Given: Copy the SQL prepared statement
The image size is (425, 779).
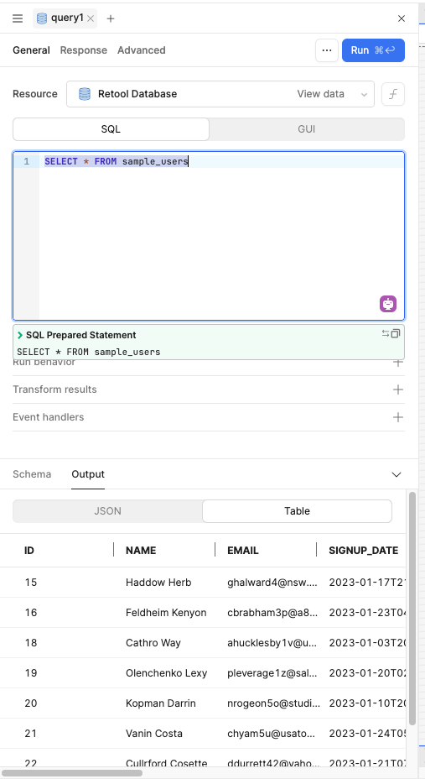Looking at the screenshot, I should (x=396, y=334).
